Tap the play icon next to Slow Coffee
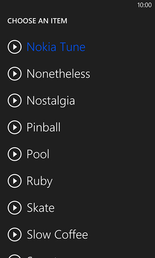 point(15,235)
